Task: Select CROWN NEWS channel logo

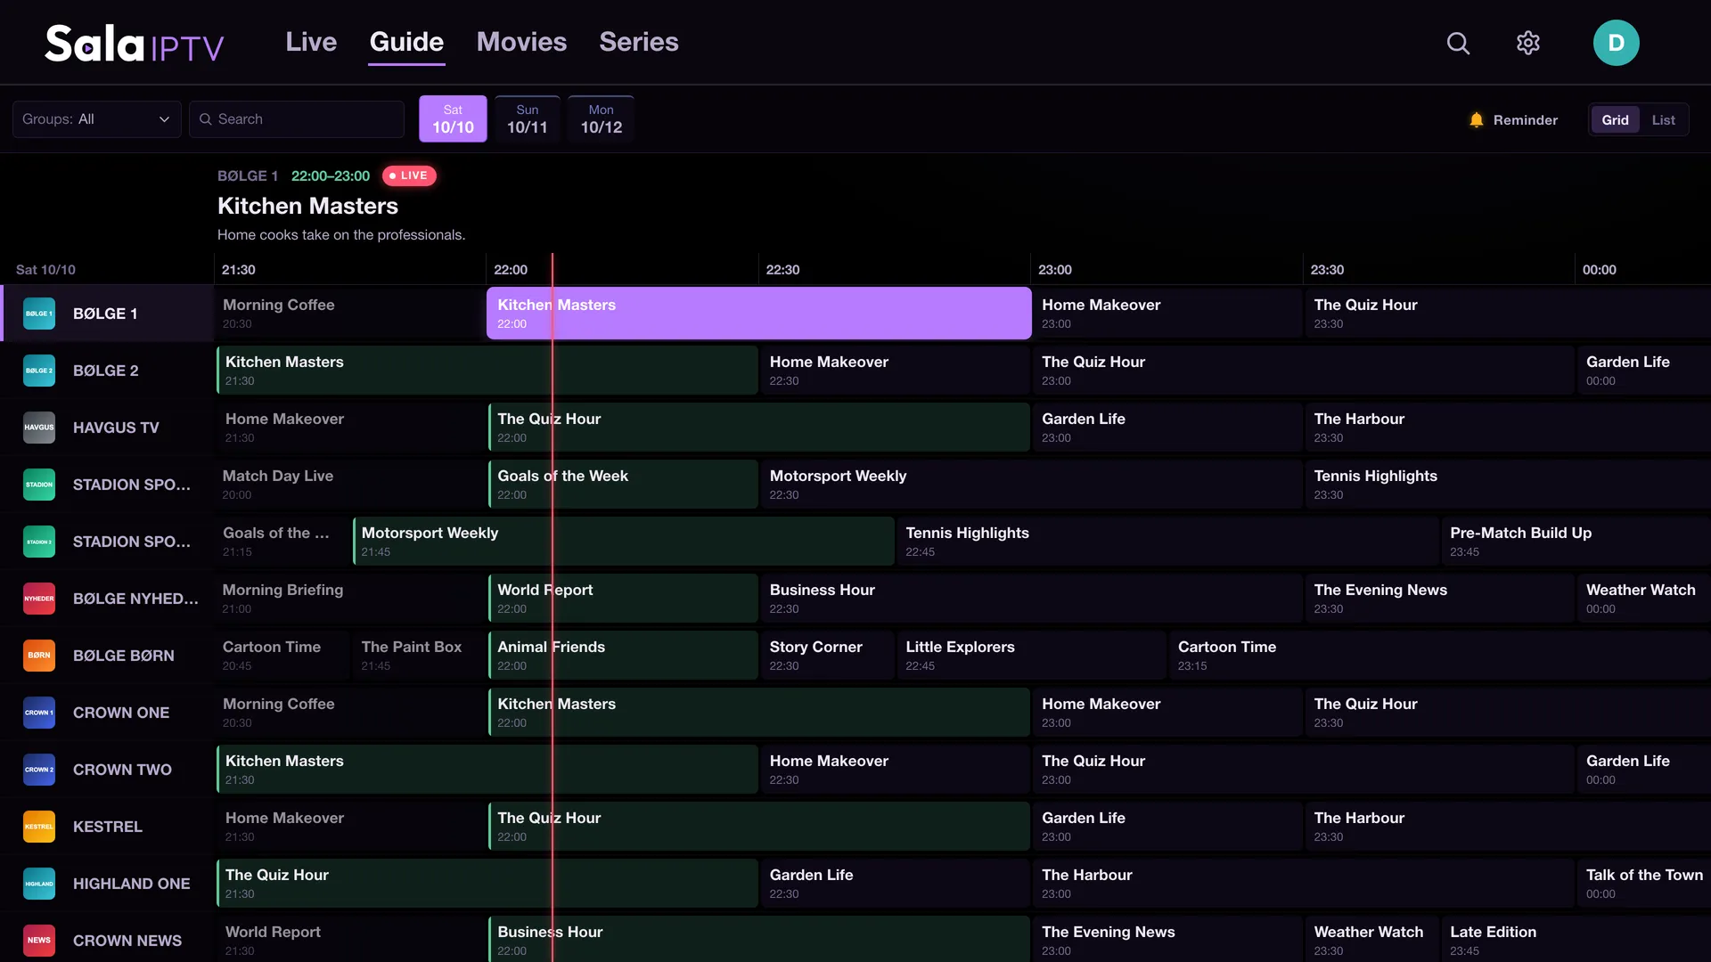Action: coord(39,941)
